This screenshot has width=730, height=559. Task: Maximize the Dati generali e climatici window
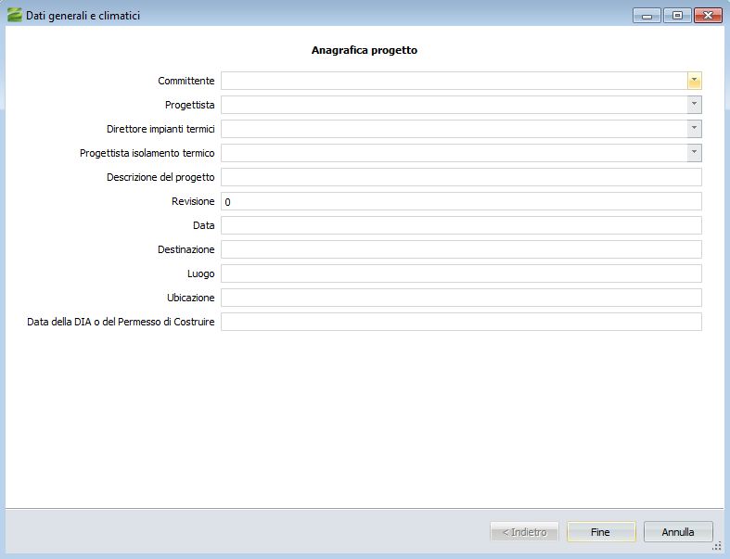(676, 15)
